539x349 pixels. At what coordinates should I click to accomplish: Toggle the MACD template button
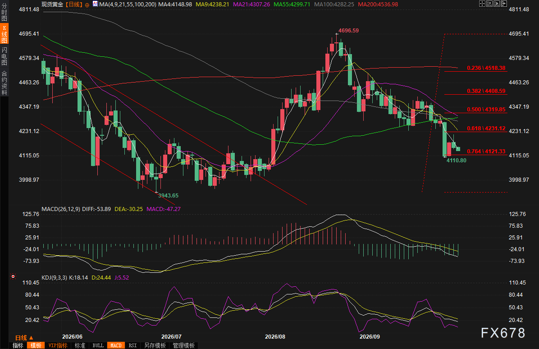pos(116,345)
